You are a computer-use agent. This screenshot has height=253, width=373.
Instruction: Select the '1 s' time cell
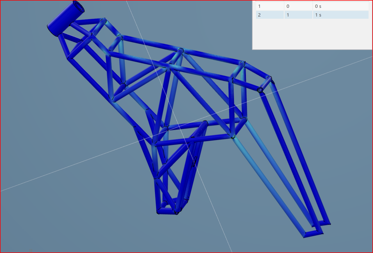click(x=340, y=15)
